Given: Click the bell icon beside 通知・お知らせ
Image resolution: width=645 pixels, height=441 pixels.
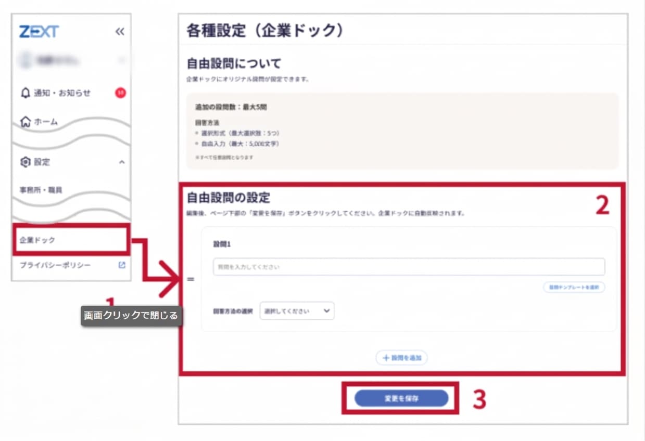Looking at the screenshot, I should coord(24,93).
